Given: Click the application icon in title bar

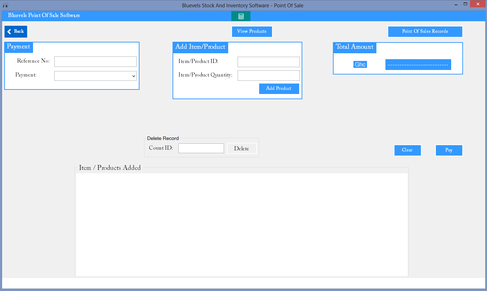Looking at the screenshot, I should [x=5, y=5].
